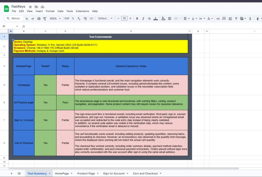Open the Data menu

click(60, 11)
